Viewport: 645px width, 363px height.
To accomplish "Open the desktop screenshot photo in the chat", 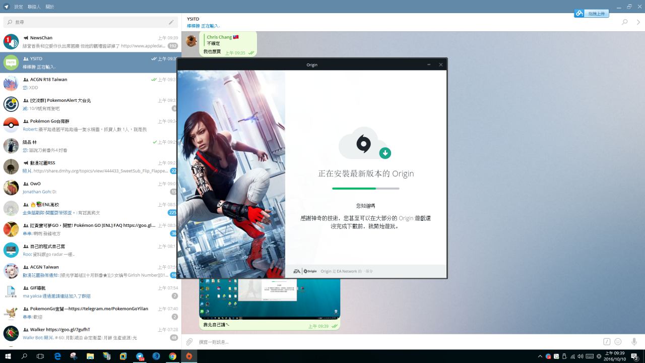I will (270, 298).
